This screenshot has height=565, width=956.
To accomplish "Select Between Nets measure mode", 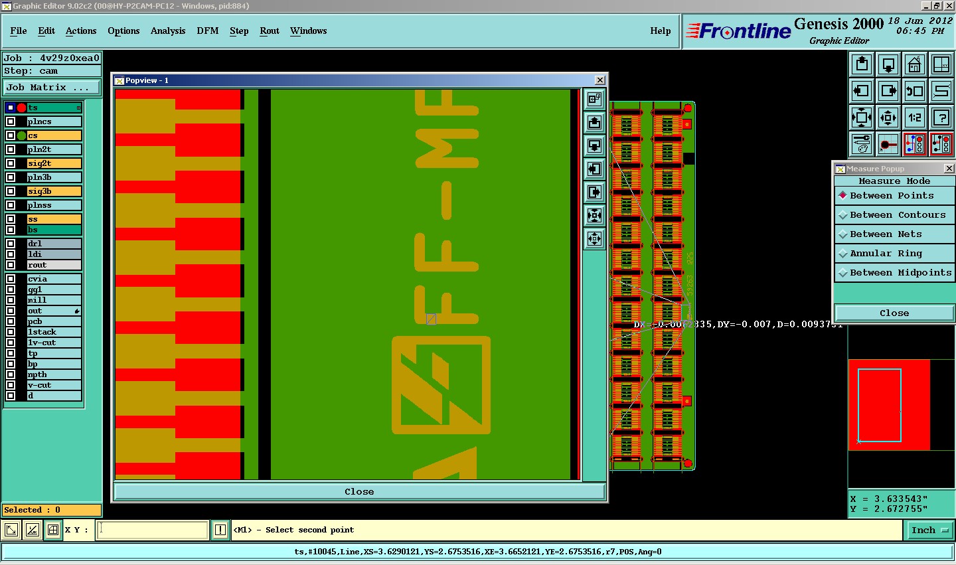I will (894, 234).
